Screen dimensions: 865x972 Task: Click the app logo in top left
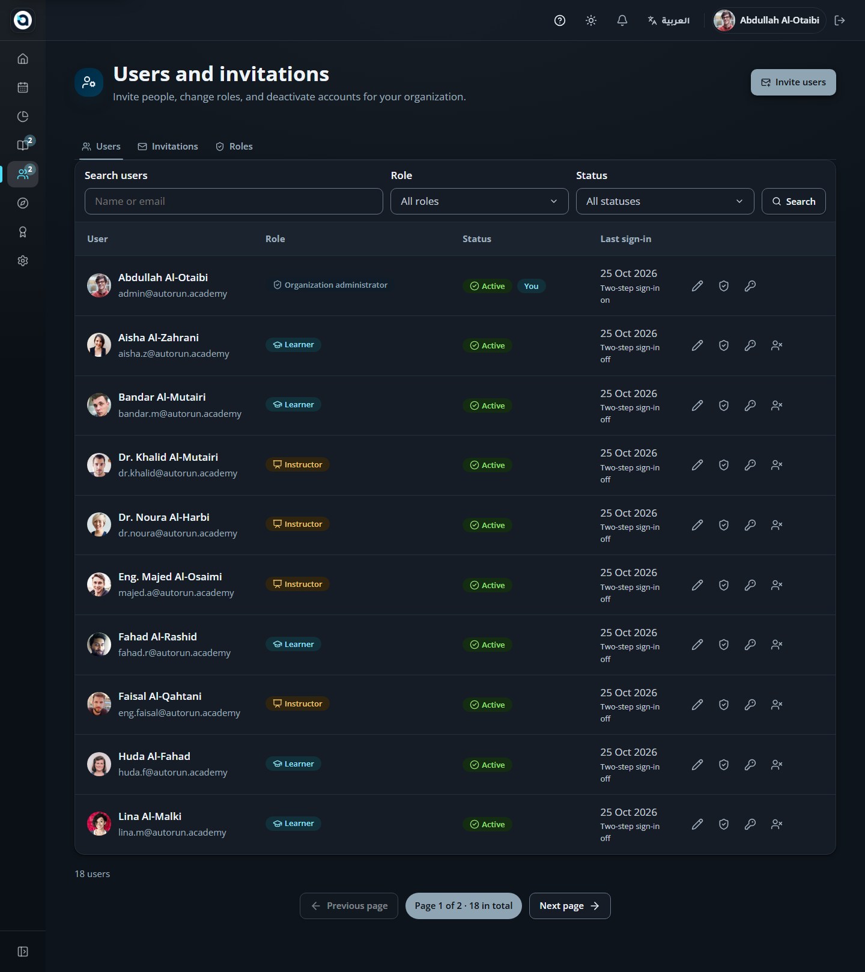23,20
